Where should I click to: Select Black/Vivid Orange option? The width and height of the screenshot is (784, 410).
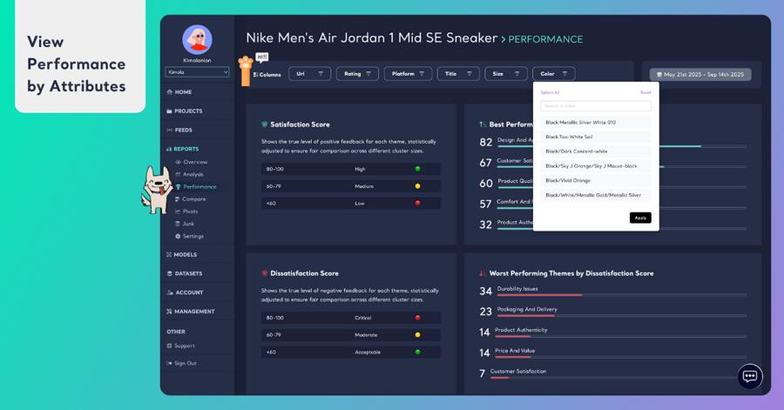pyautogui.click(x=596, y=180)
